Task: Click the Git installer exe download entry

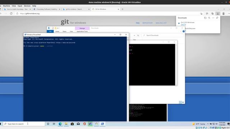Action: [188, 22]
